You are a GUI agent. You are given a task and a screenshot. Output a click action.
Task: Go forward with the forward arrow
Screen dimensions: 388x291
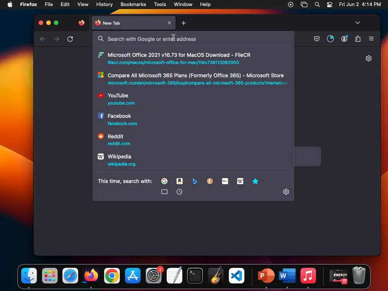(56, 39)
